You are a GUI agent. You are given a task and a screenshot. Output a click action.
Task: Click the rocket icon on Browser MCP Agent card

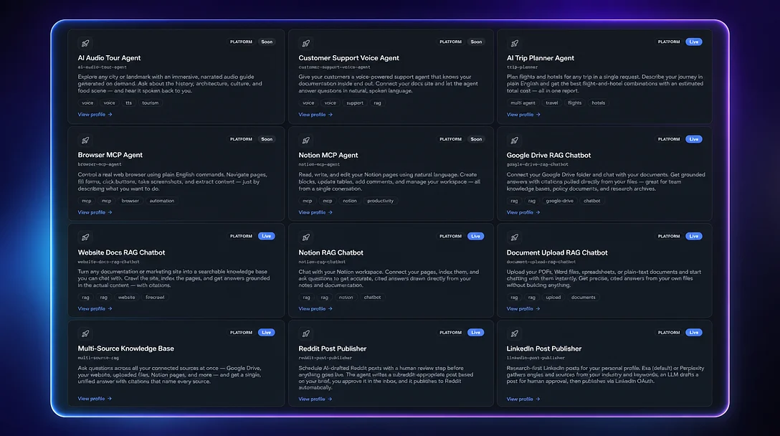pyautogui.click(x=85, y=141)
